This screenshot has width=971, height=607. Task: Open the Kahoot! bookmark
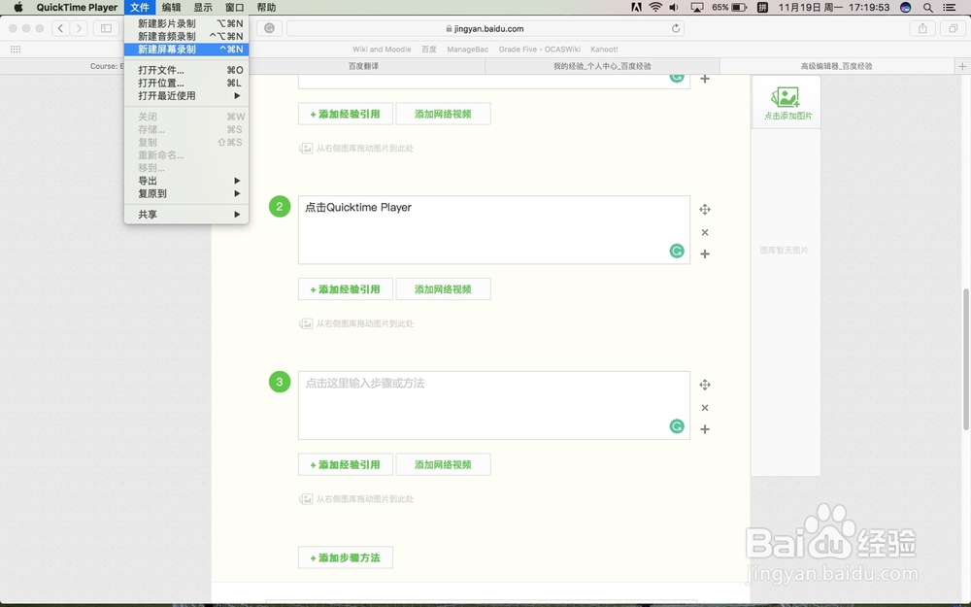(604, 50)
